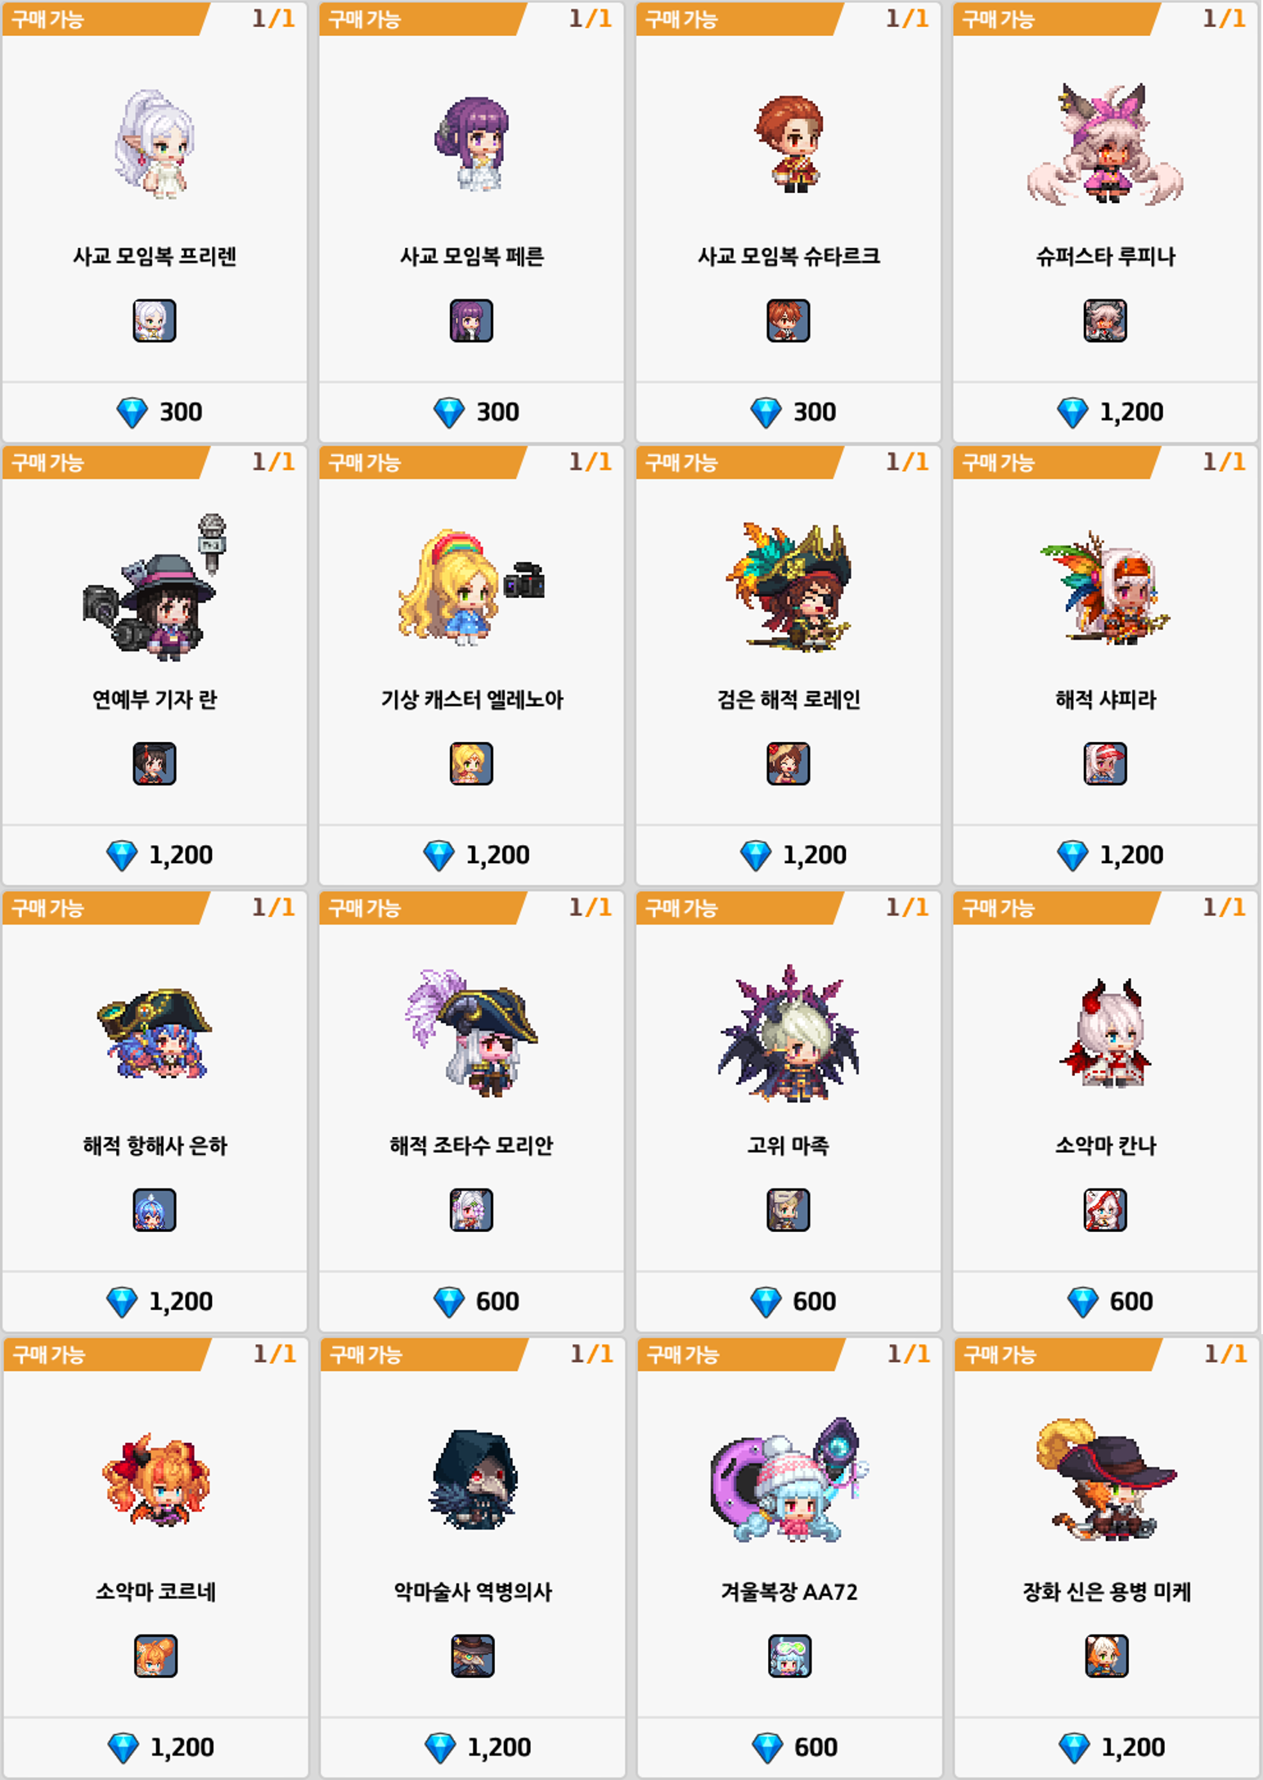
Task: Buy 소악마 칸나 for 600 gems
Action: [1105, 1301]
